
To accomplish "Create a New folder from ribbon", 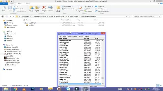I will tap(58, 9).
